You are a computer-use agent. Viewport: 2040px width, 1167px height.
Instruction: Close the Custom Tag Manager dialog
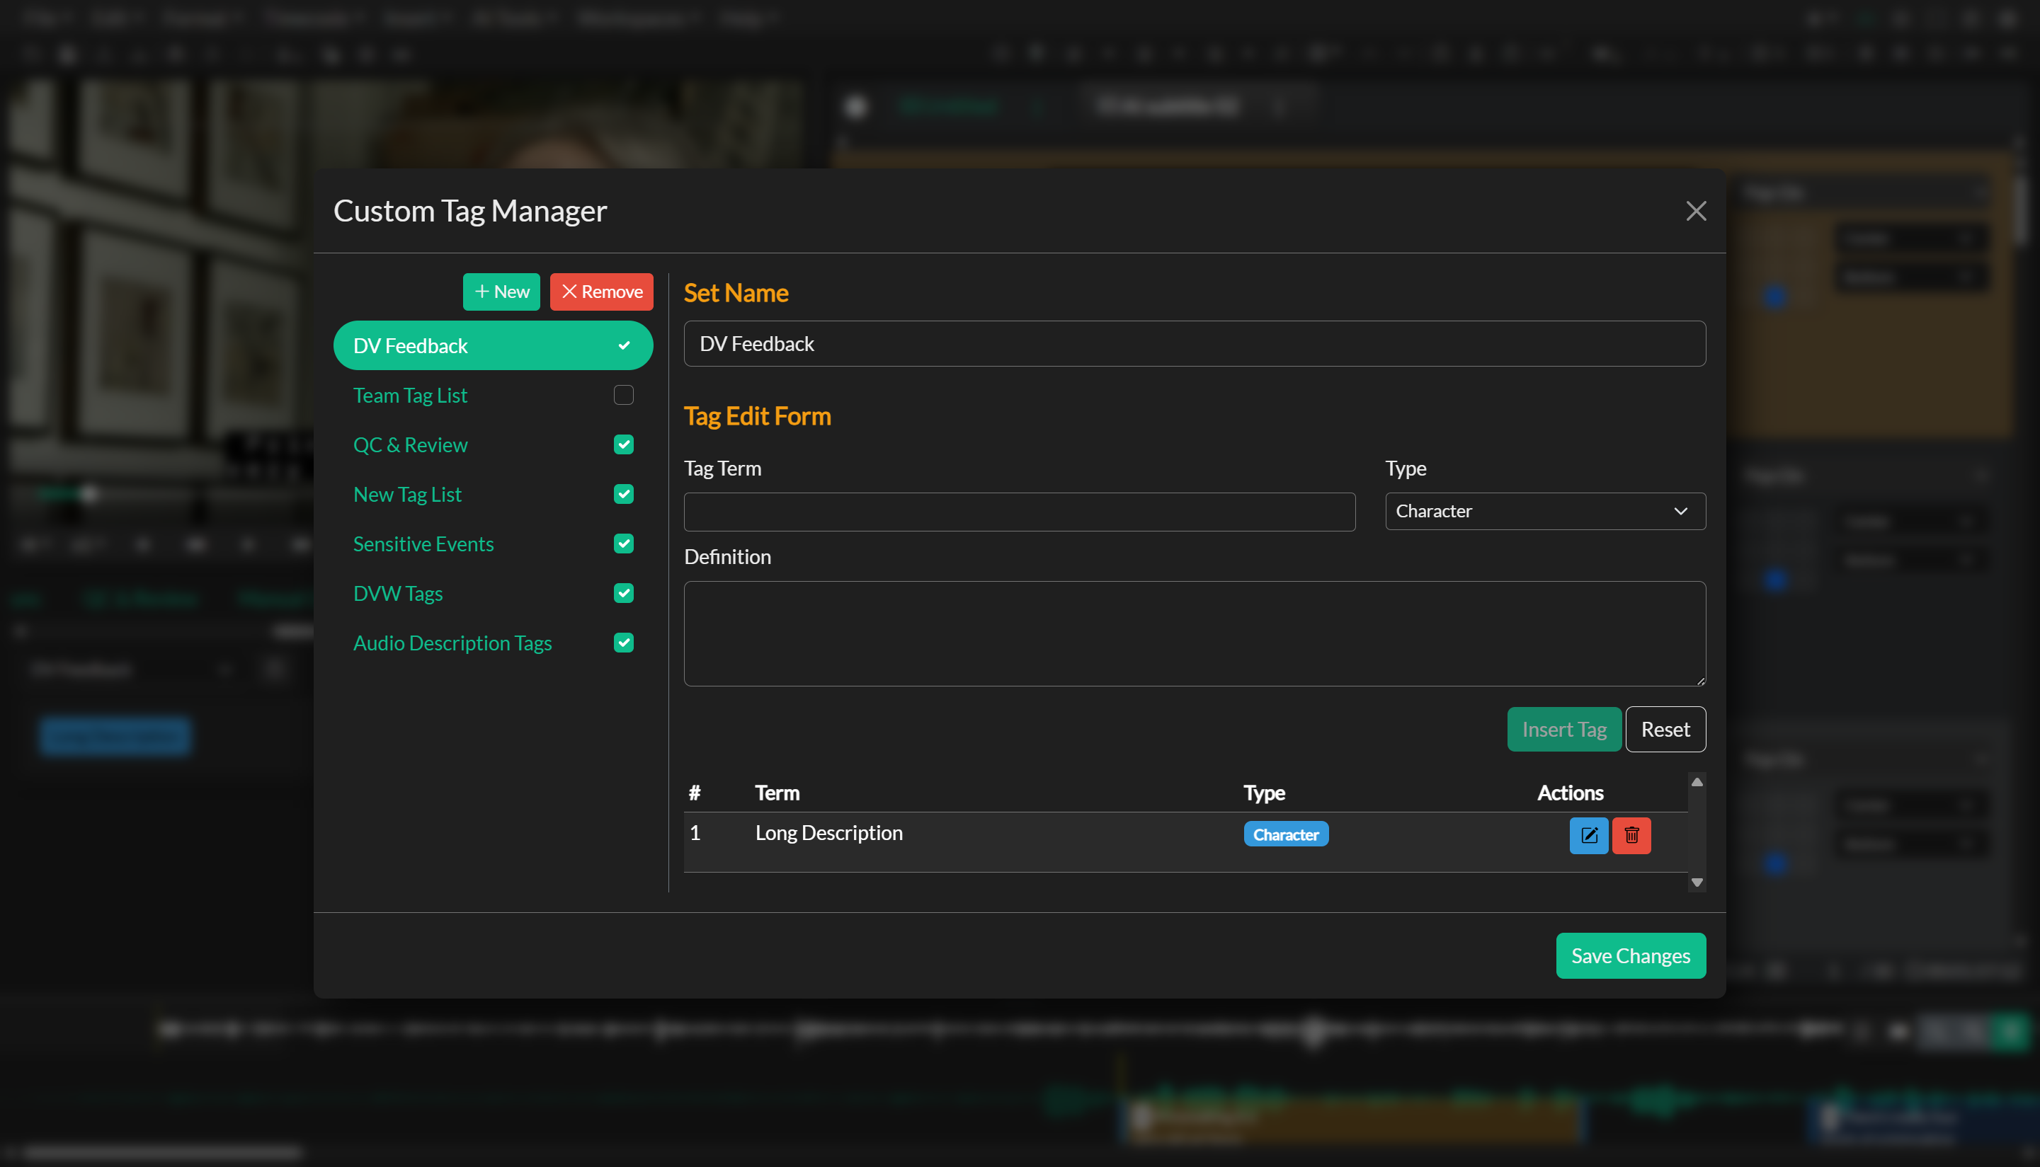click(1696, 211)
